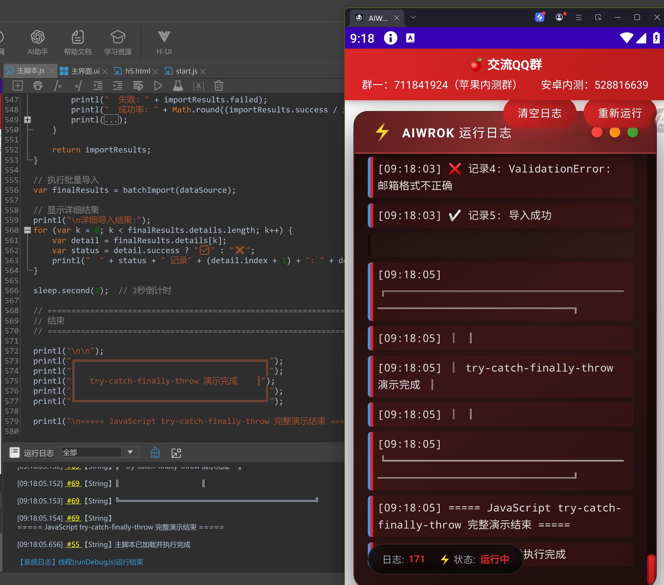Open the hamburger menu in AIW window

(578, 17)
